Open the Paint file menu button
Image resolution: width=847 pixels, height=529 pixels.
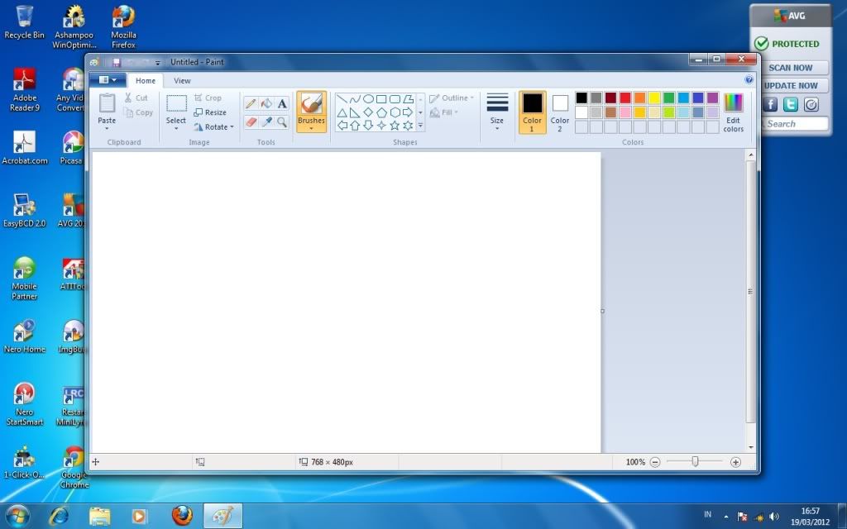tap(108, 80)
